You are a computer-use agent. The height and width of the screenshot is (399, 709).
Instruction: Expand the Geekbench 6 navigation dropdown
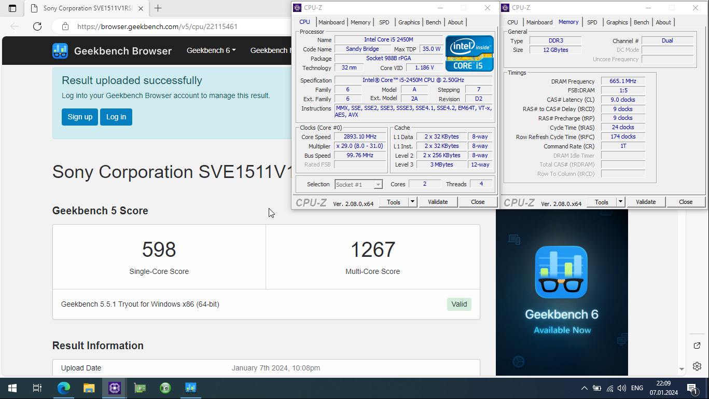211,50
